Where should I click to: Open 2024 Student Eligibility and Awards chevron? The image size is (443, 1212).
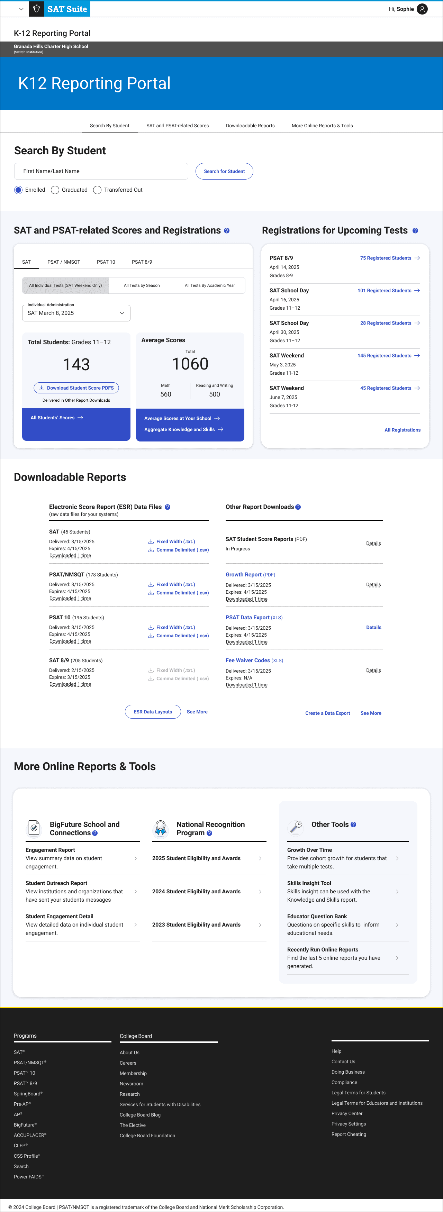tap(260, 892)
